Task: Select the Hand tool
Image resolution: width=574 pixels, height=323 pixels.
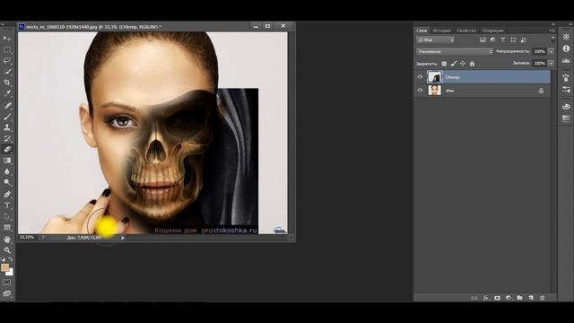Action: (x=7, y=240)
